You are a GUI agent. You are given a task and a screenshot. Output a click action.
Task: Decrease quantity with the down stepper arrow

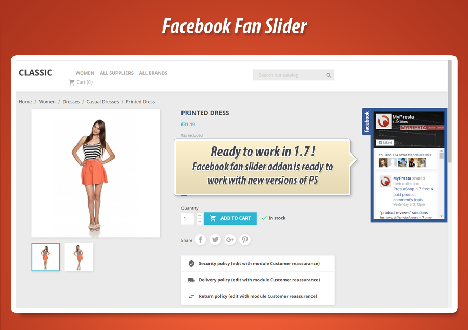tap(199, 222)
